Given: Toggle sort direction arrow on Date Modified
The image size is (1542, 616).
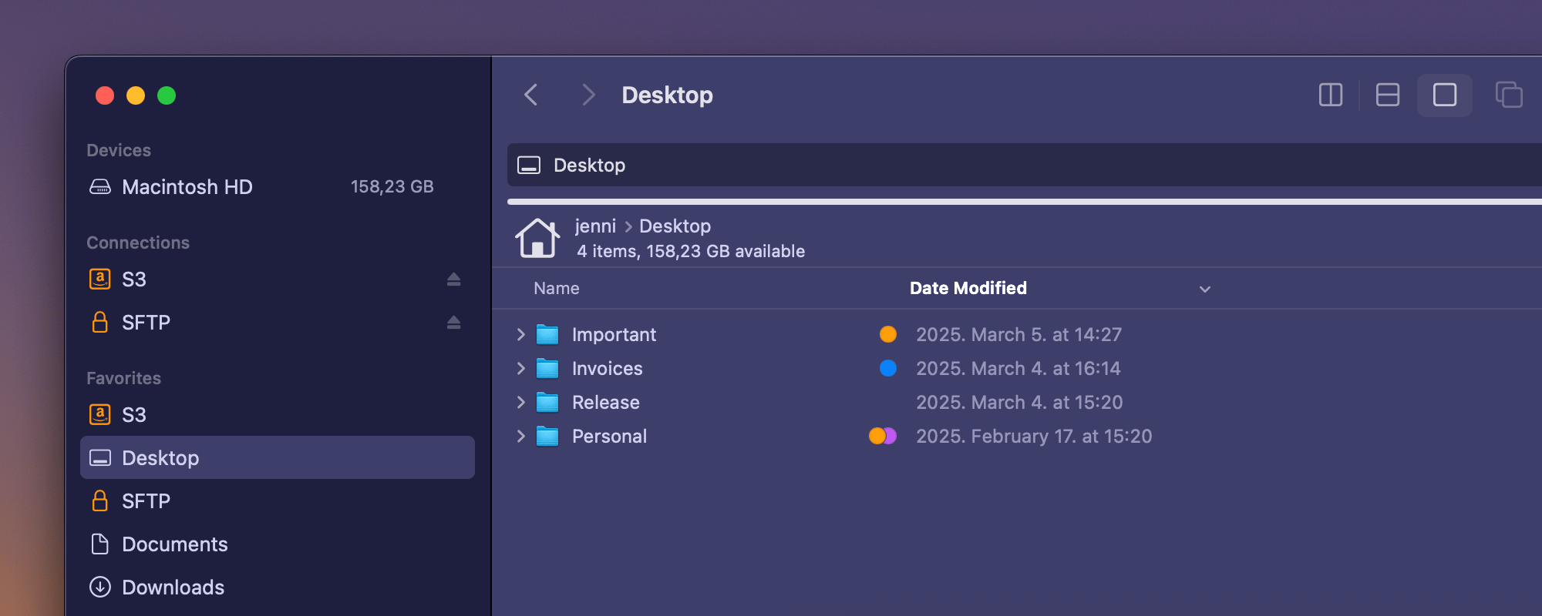Looking at the screenshot, I should [x=1205, y=289].
